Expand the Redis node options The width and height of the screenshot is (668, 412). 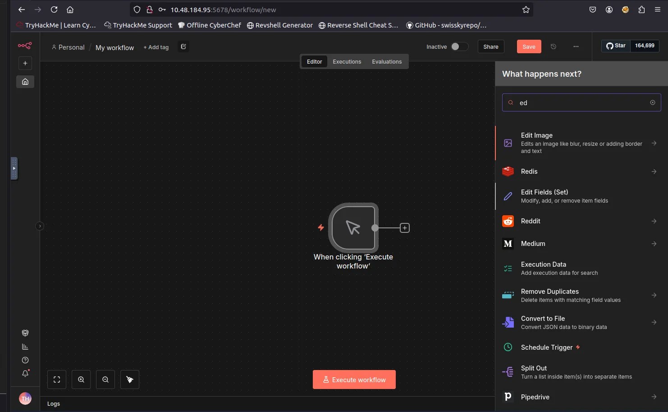pyautogui.click(x=654, y=171)
